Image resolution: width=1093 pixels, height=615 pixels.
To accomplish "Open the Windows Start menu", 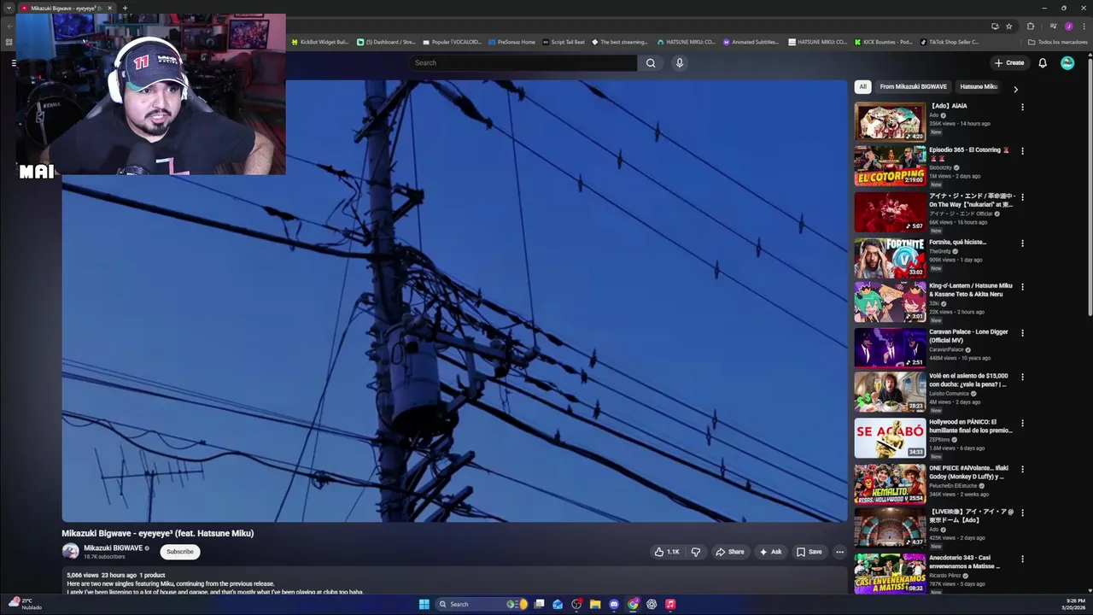I will [424, 604].
